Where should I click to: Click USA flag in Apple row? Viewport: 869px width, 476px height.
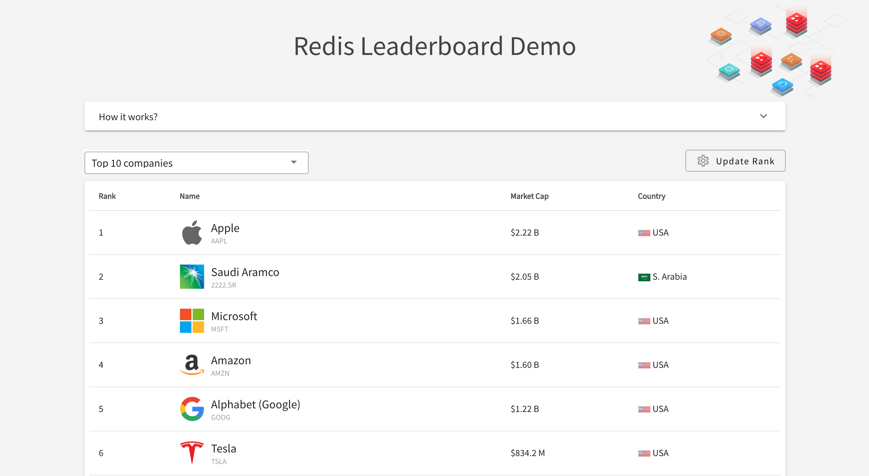point(644,233)
